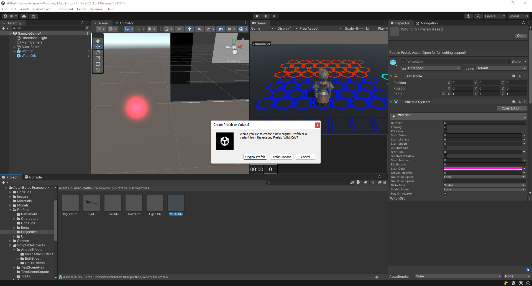Viewport: 532px width, 286px height.
Task: Open the Window menu
Action: [96, 9]
